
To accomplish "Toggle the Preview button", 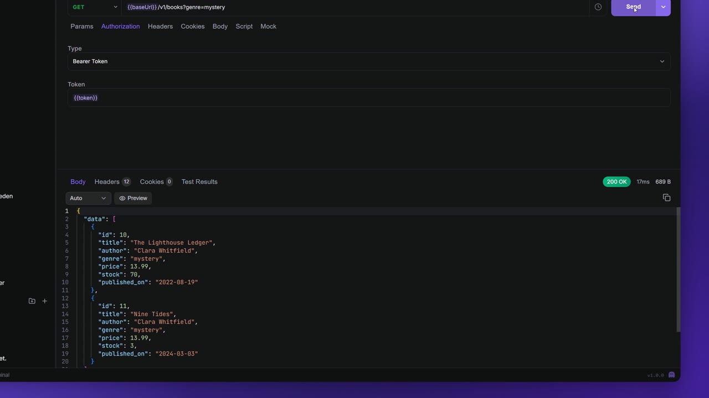I will click(133, 198).
